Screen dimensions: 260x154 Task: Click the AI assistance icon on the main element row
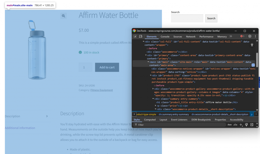253,65
